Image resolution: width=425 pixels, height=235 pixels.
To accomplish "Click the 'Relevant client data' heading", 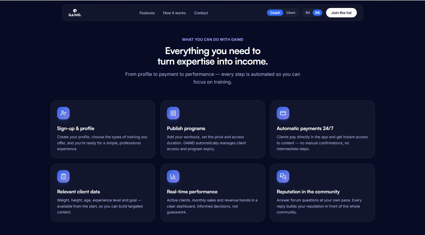I will [78, 192].
